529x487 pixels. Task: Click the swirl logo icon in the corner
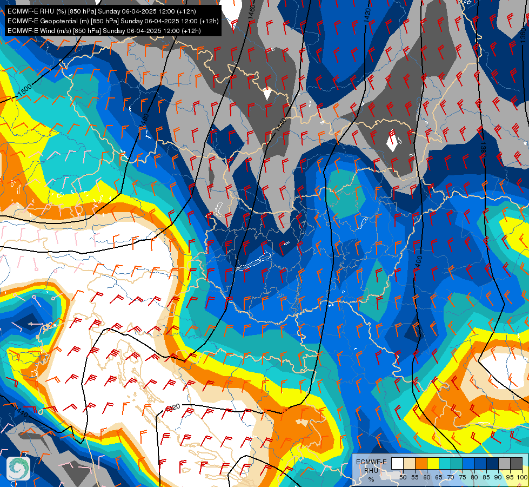[18, 468]
